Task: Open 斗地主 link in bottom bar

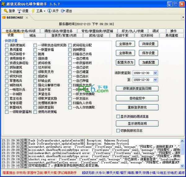Action: pos(162,173)
